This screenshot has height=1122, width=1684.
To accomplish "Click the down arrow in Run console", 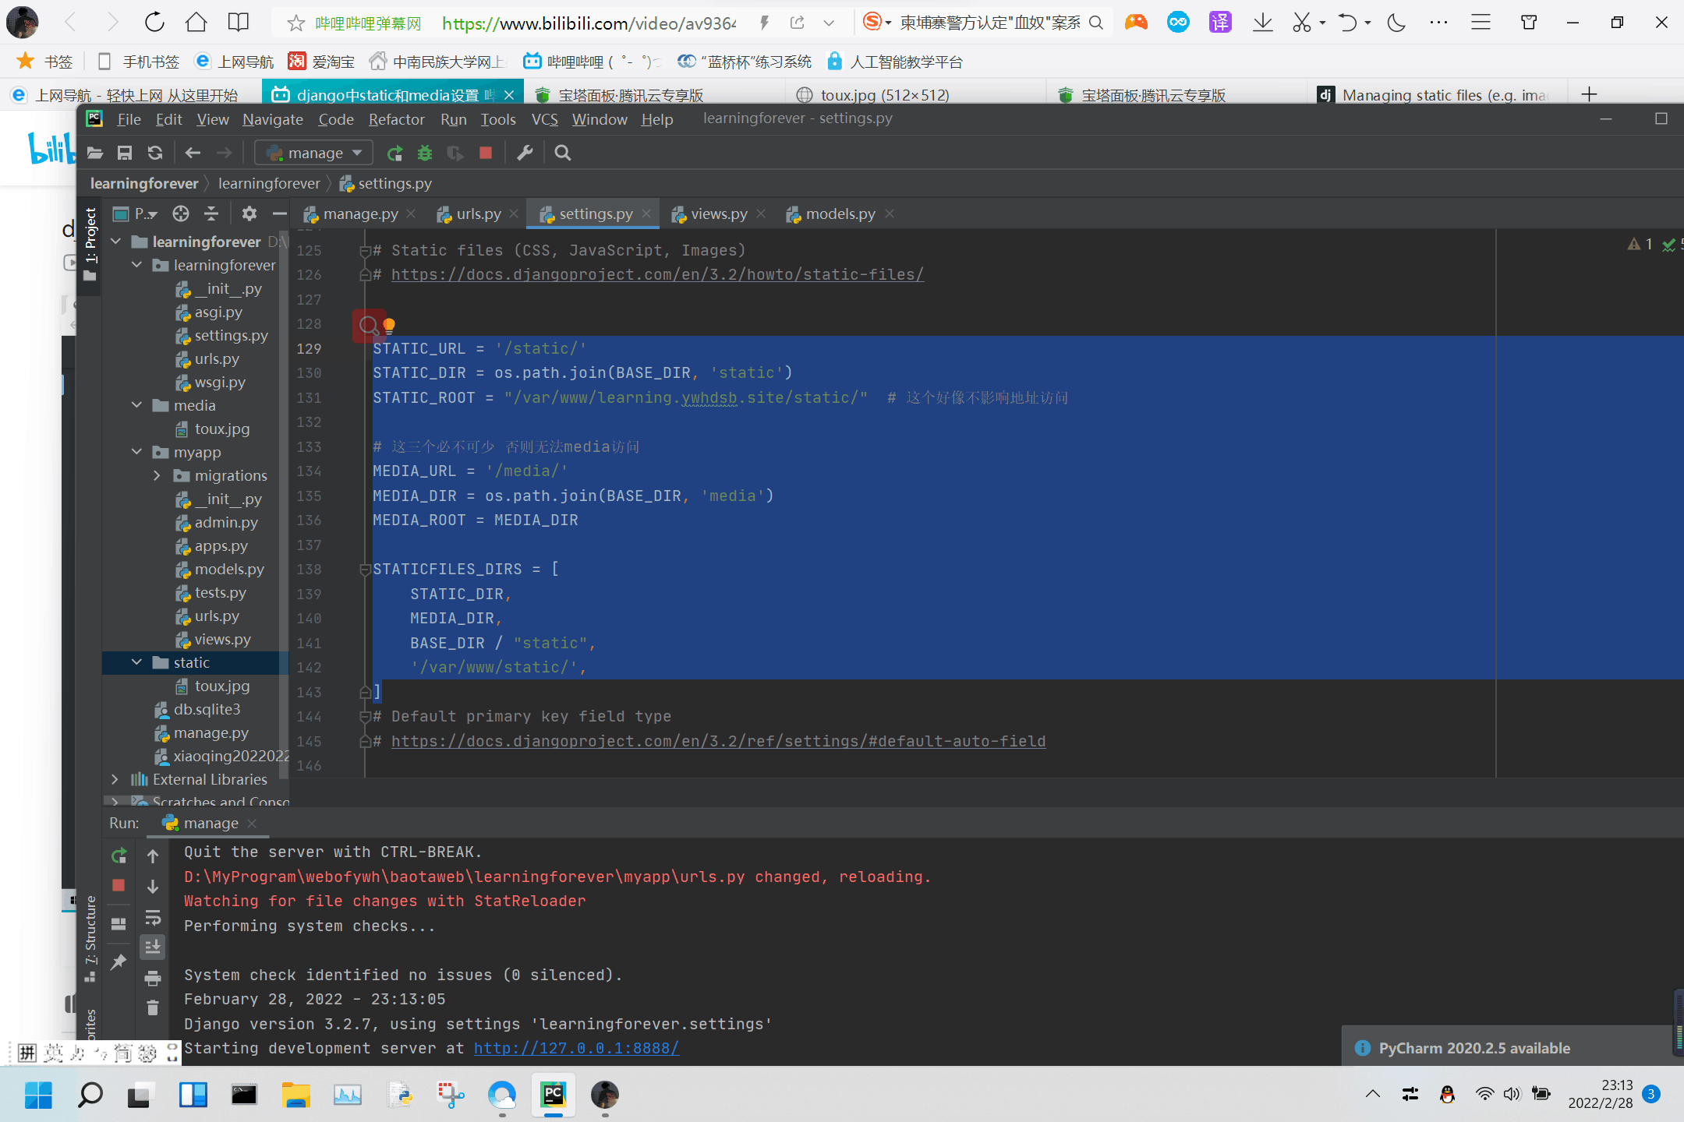I will point(153,887).
